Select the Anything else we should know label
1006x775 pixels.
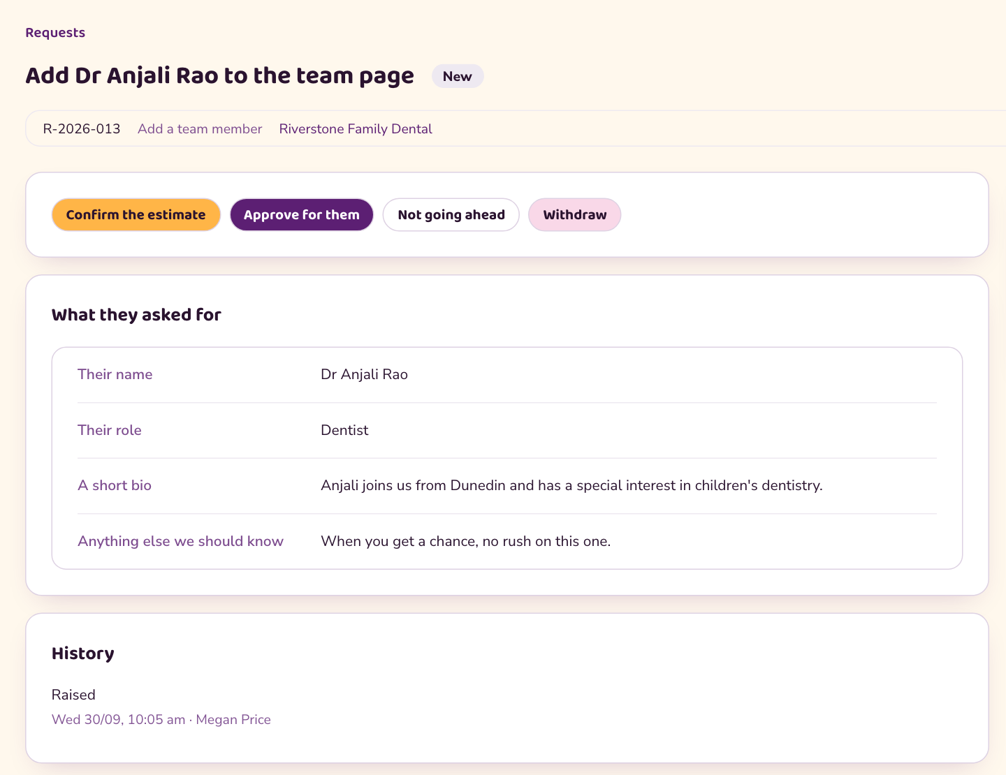pyautogui.click(x=181, y=541)
